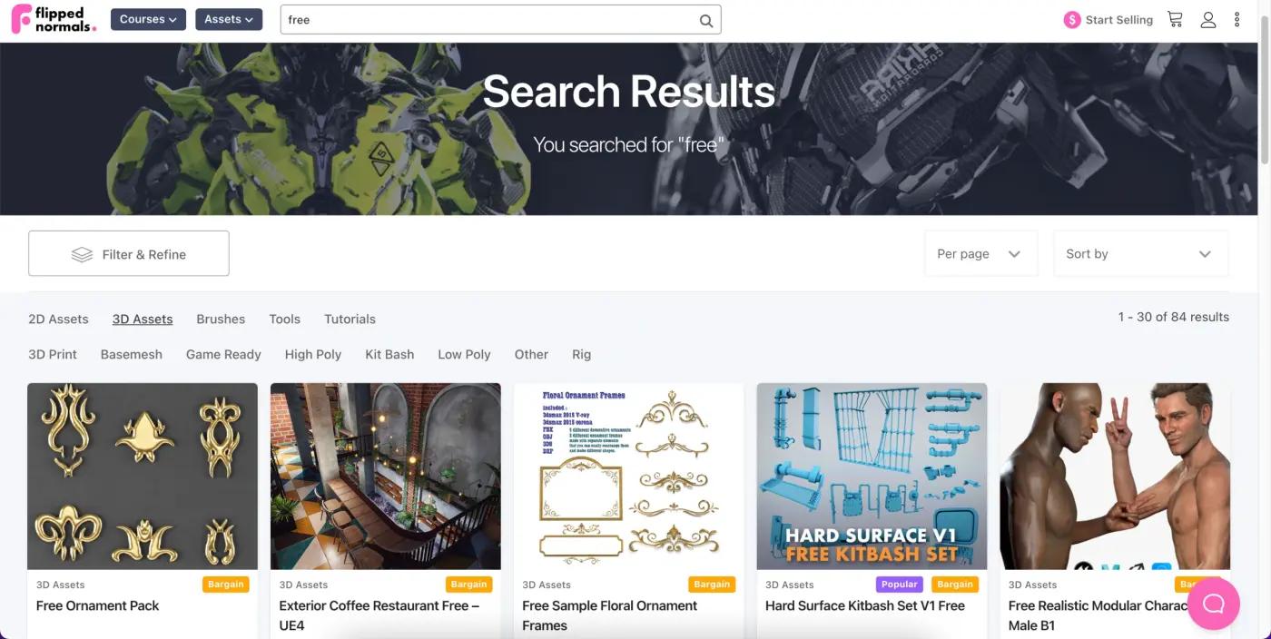Screen dimensions: 1271x639
Task: Click the pink dollar Start Selling icon
Action: pos(1072,20)
